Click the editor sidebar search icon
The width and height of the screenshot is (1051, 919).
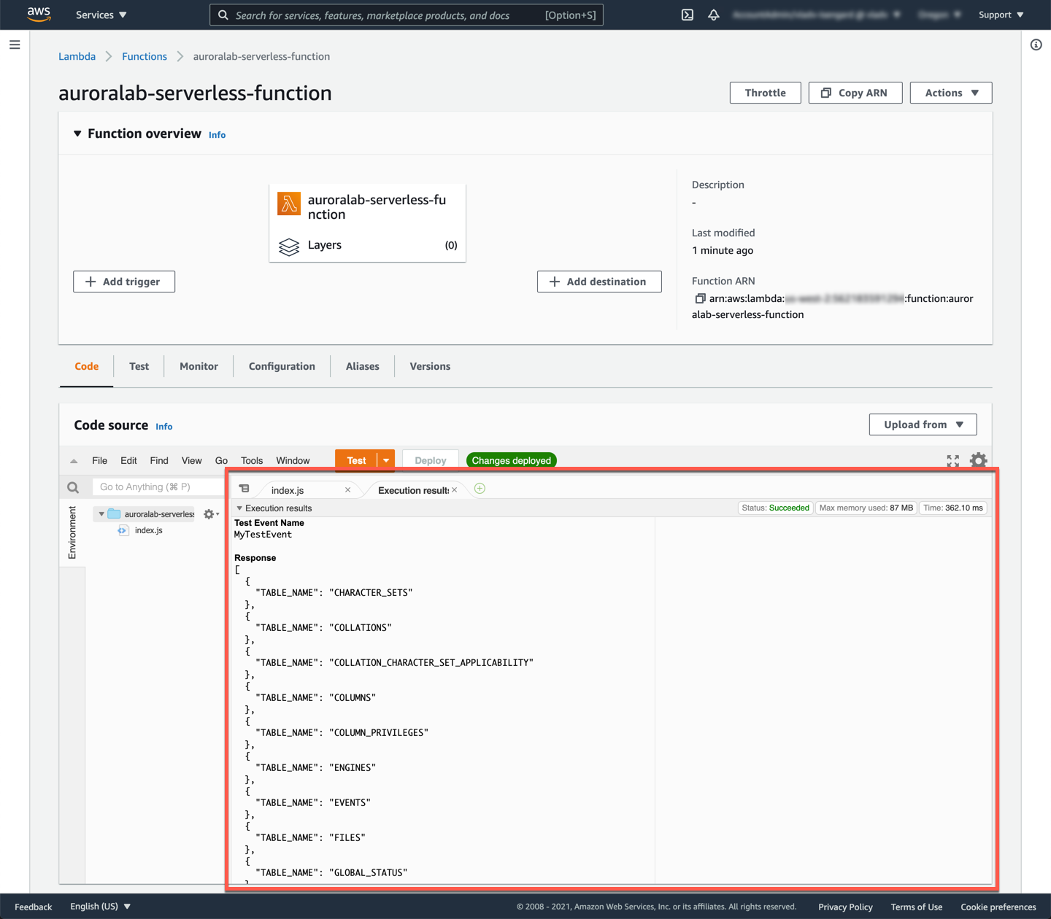tap(73, 487)
